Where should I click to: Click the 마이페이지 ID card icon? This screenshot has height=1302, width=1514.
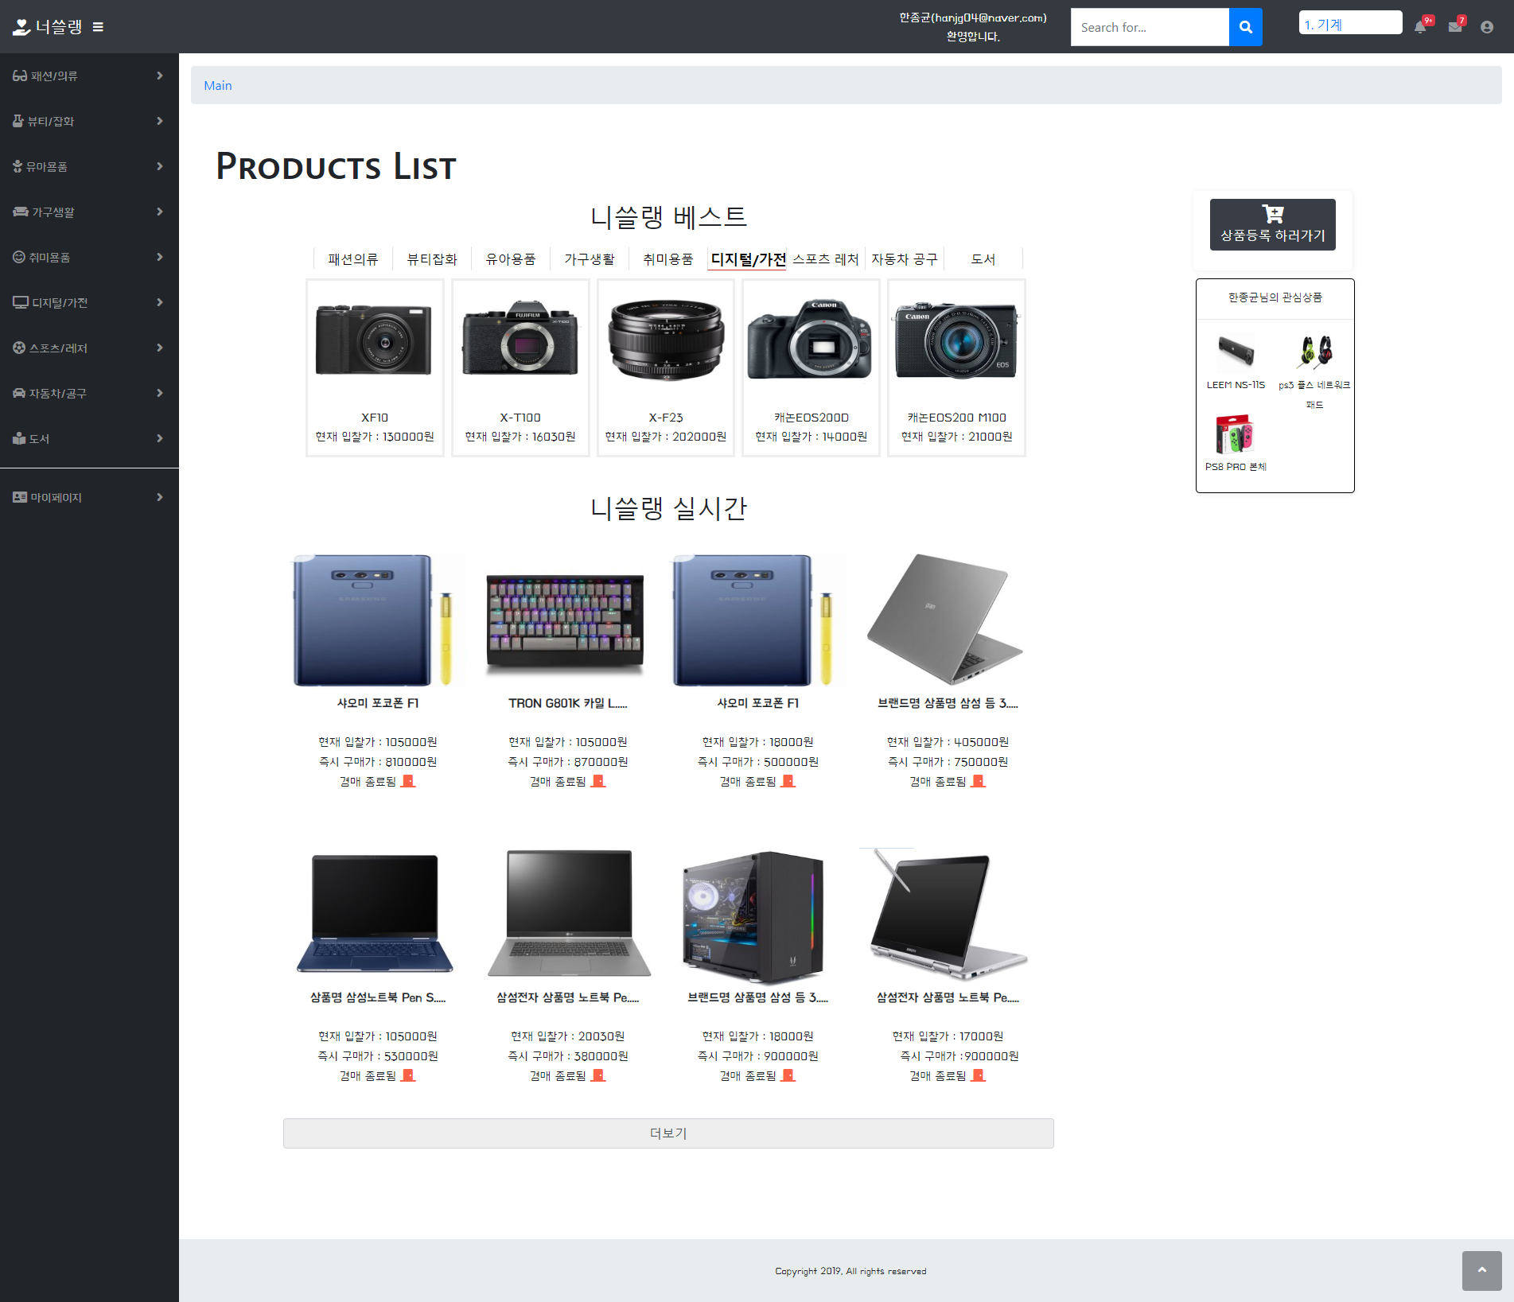20,497
